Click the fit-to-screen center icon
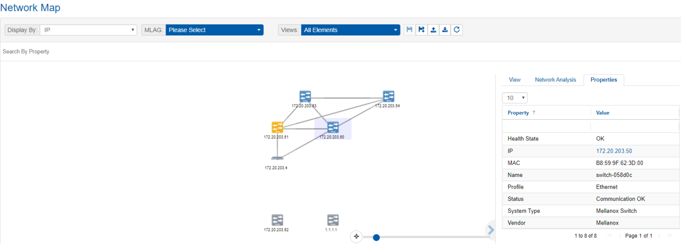The width and height of the screenshot is (681, 244). click(357, 237)
